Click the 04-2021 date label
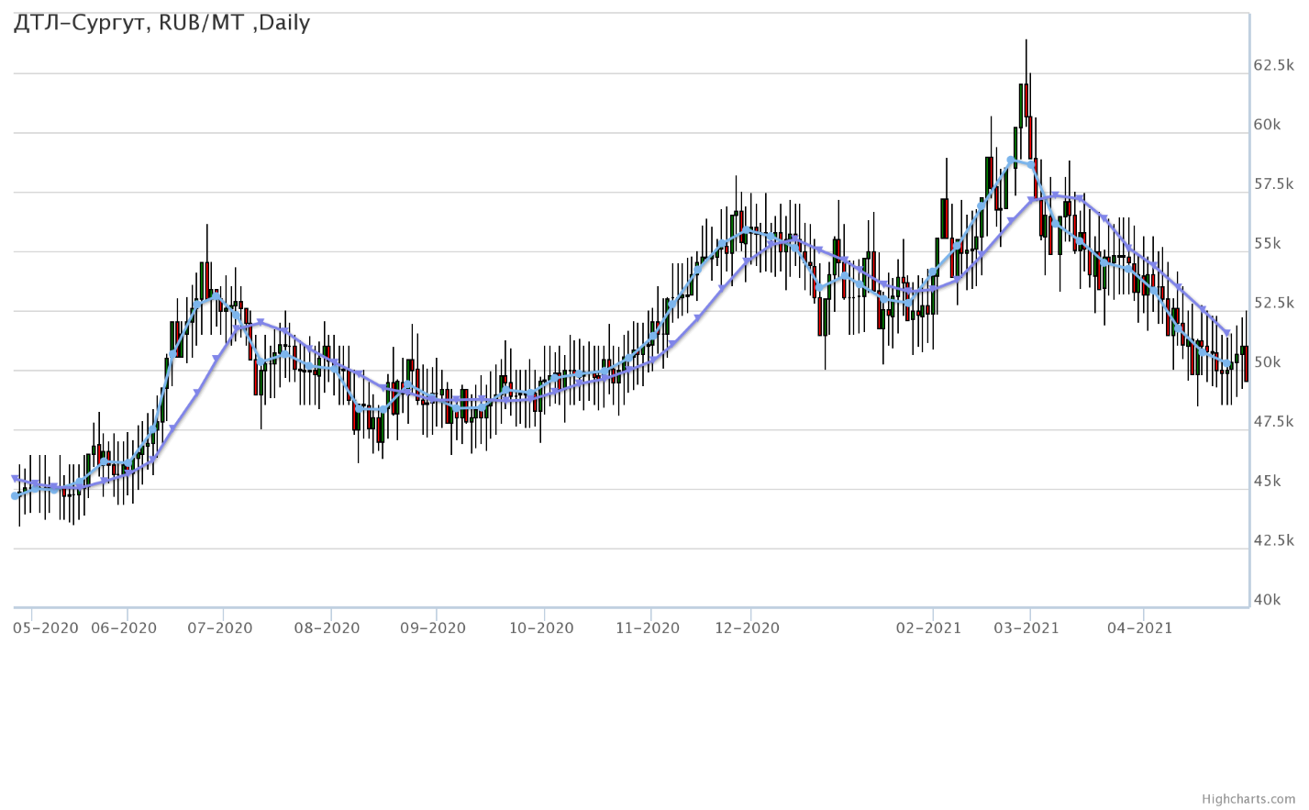This screenshot has width=1309, height=810. (1140, 628)
